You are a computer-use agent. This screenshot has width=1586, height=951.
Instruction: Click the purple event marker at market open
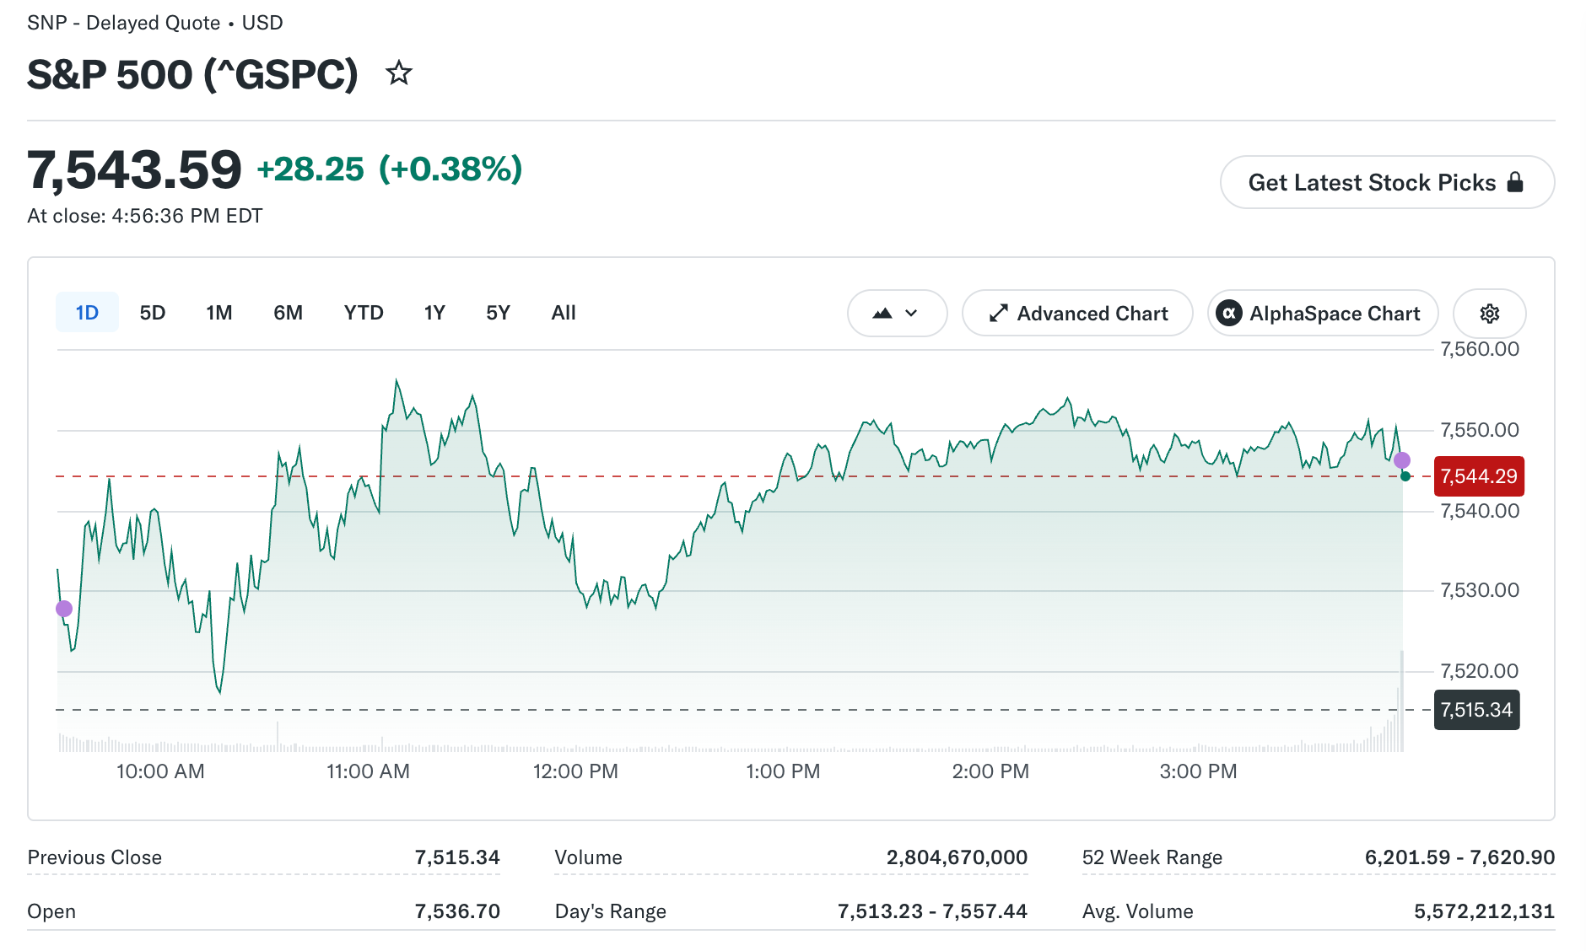[64, 609]
